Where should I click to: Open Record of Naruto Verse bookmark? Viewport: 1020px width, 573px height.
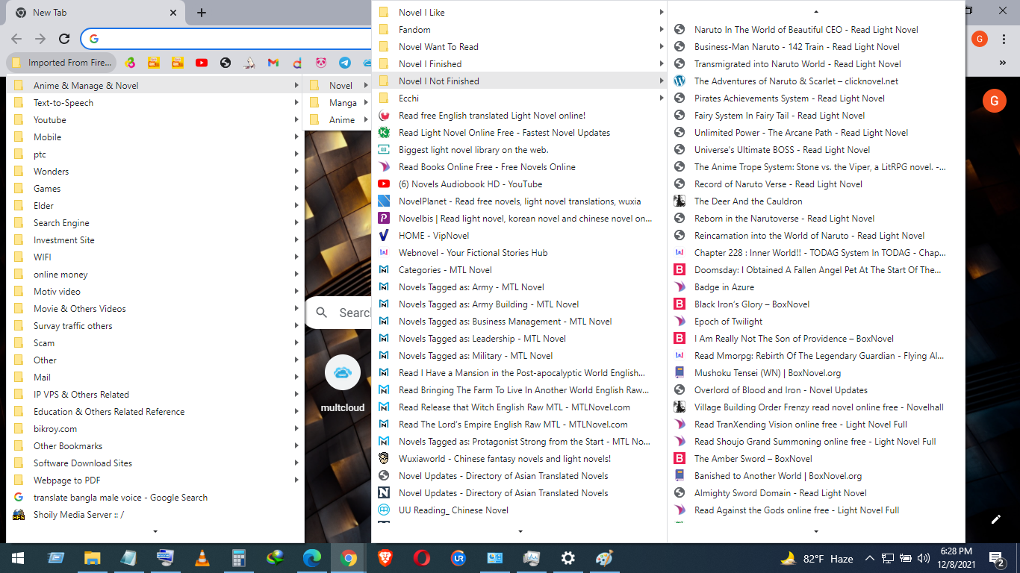pos(816,184)
